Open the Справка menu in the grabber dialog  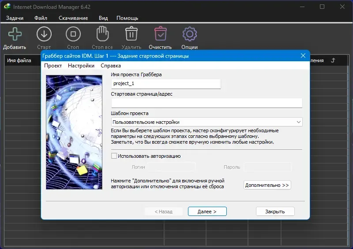click(111, 66)
